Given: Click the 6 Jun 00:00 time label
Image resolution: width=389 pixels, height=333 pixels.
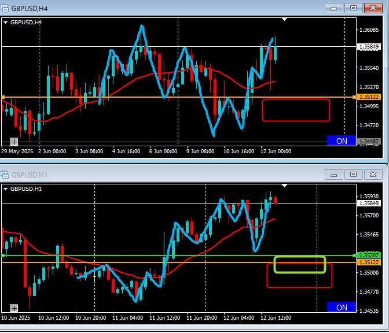Looking at the screenshot, I should click(x=163, y=151).
